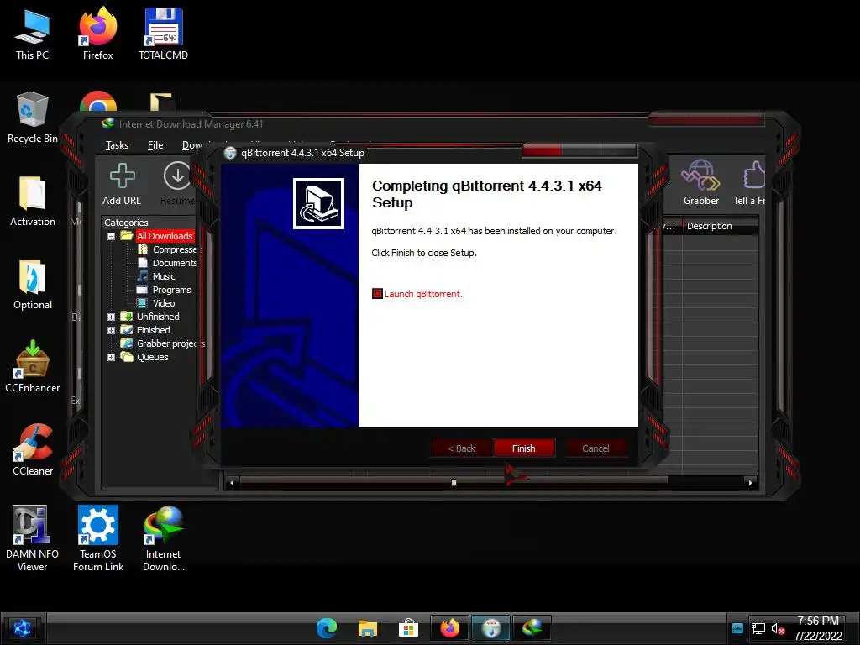Open the Recycle Bin
This screenshot has width=860, height=645.
33,118
